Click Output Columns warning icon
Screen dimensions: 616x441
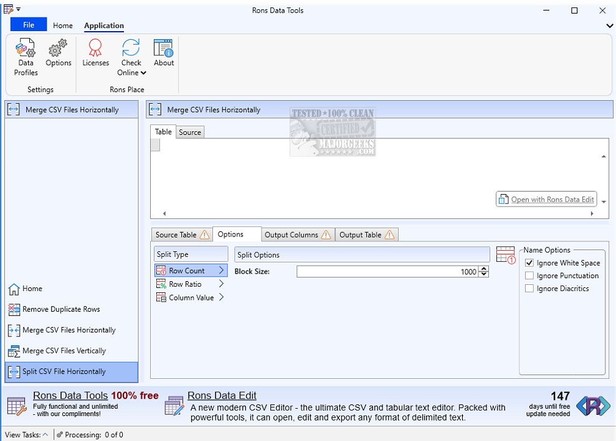[x=326, y=234]
